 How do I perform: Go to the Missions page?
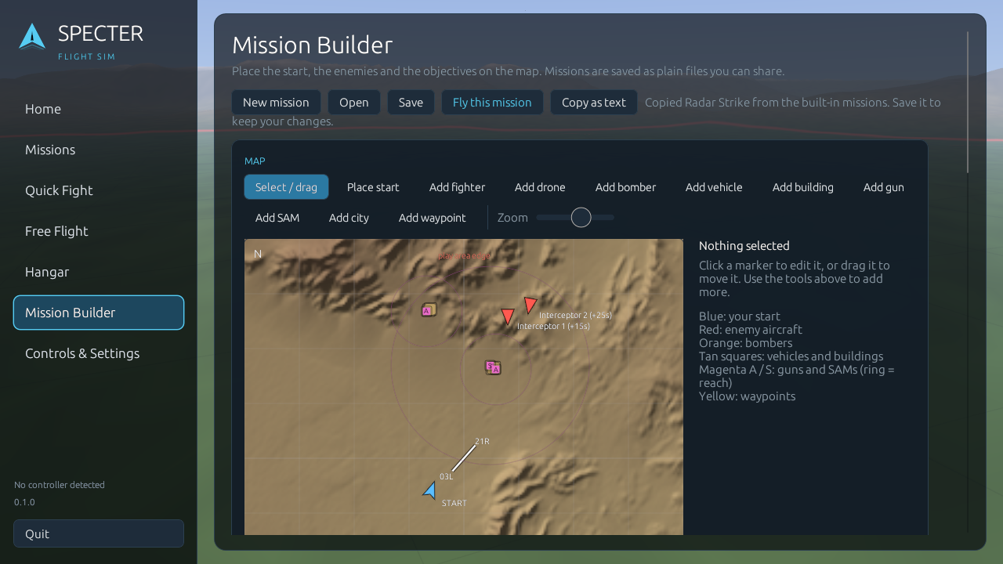(x=99, y=150)
